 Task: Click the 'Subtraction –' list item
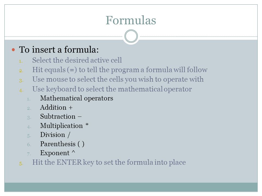point(61,117)
